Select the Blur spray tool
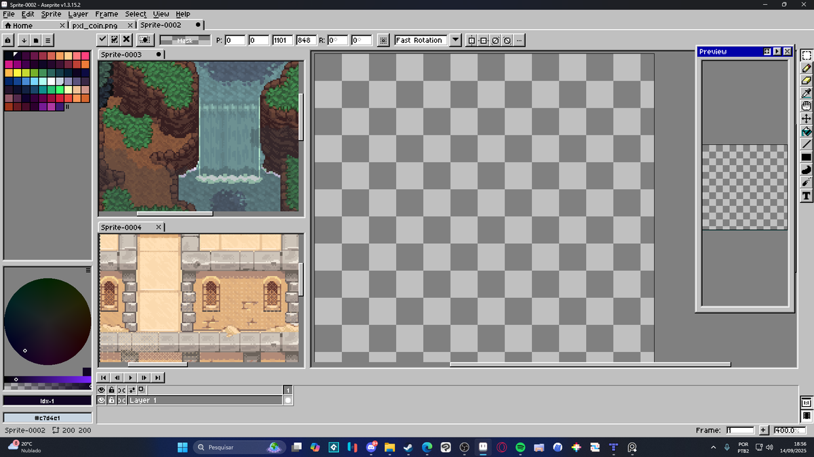 (x=807, y=183)
